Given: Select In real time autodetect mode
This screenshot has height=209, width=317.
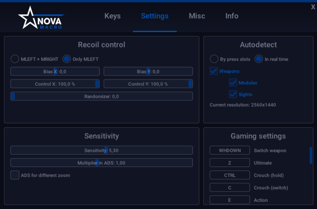Looking at the screenshot, I should click(x=259, y=59).
